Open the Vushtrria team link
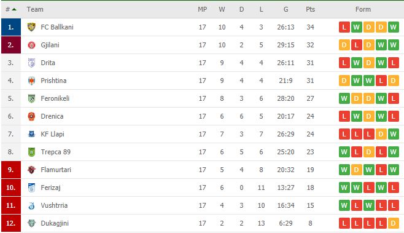Viewport: 404px width, 233px height. tap(54, 205)
